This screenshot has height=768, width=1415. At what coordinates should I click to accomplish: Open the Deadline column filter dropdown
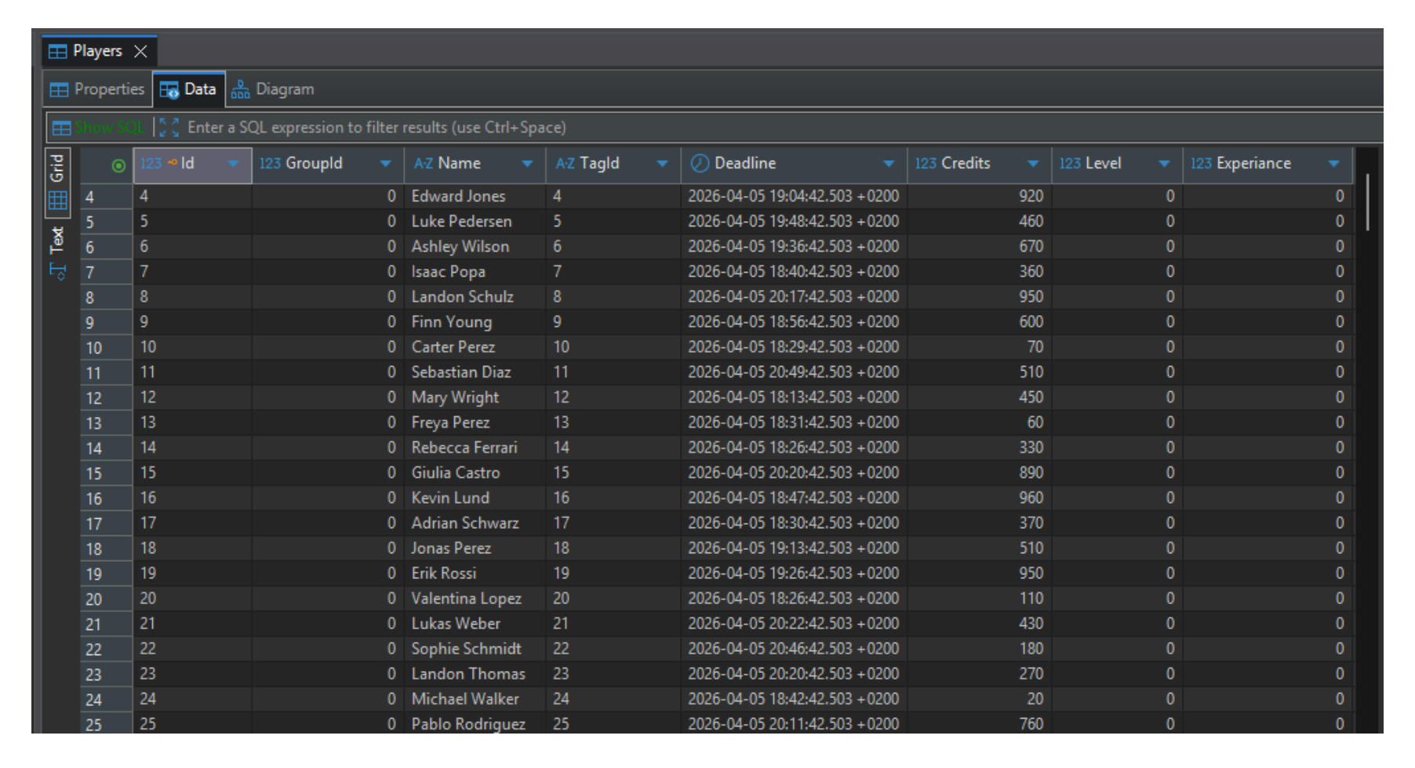(889, 164)
